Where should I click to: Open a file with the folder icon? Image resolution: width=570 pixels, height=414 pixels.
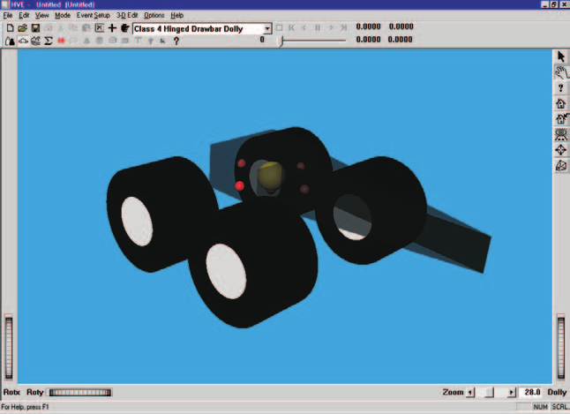(x=23, y=28)
